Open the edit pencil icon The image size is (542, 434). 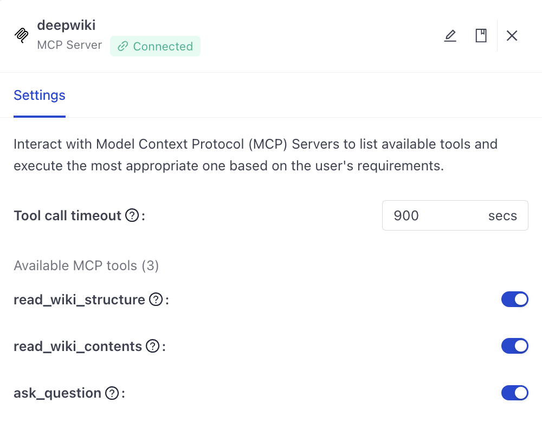tap(450, 35)
